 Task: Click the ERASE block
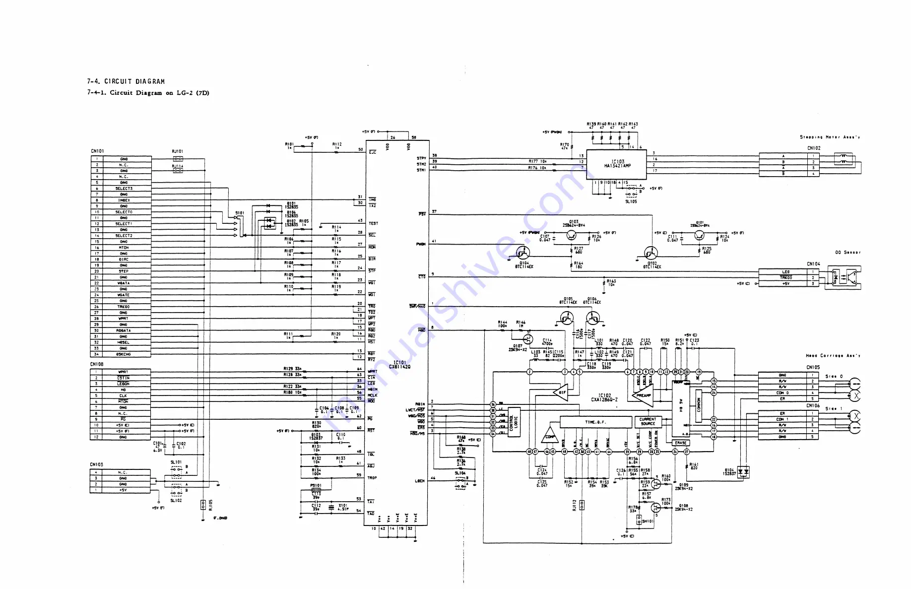[681, 443]
